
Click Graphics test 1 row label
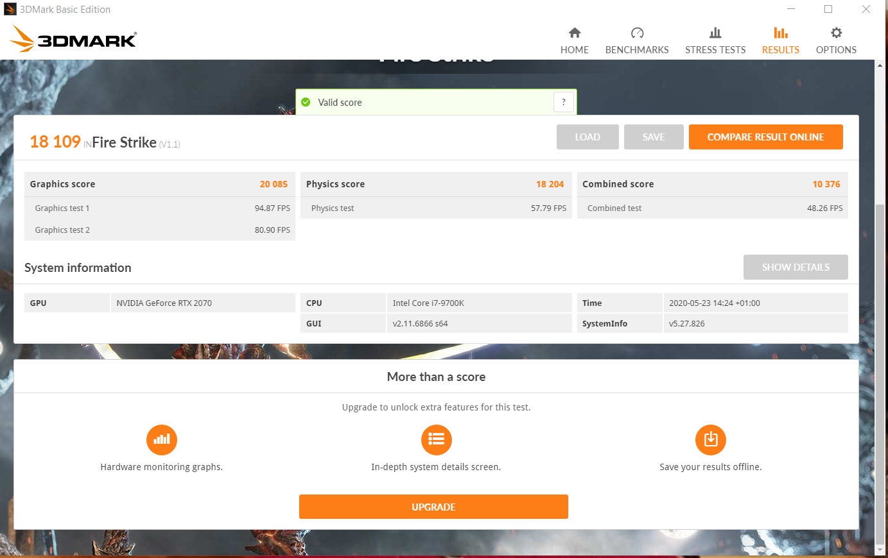(62, 208)
